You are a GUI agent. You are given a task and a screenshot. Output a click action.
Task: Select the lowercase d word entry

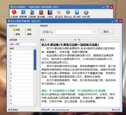click(x=21, y=78)
